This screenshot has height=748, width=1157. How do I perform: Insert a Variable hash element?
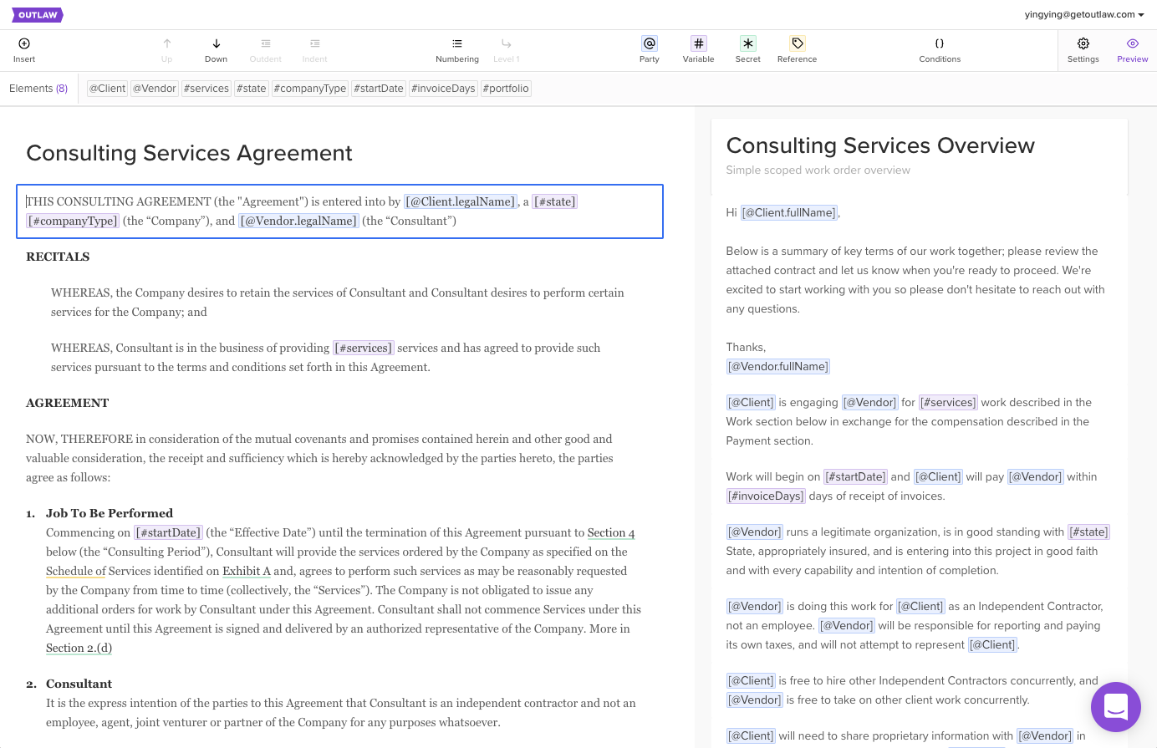pos(698,44)
